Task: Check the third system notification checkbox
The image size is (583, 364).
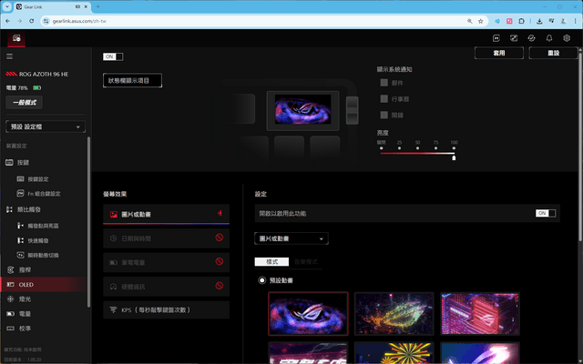Action: point(384,115)
